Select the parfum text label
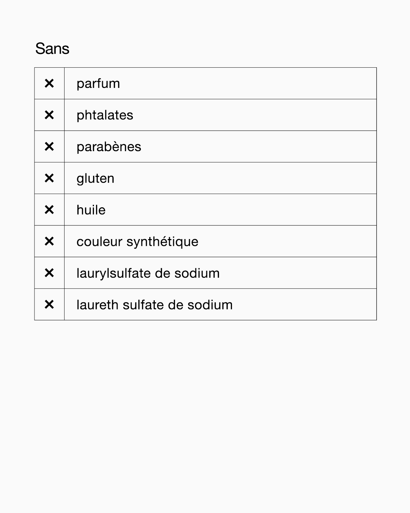 (x=98, y=84)
